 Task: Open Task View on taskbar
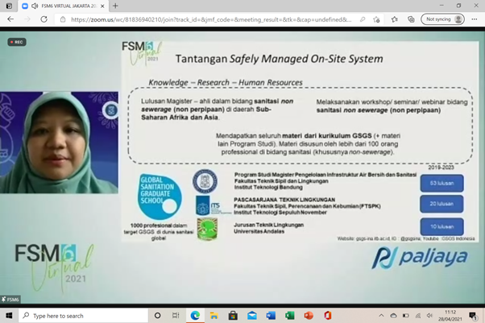[176, 316]
